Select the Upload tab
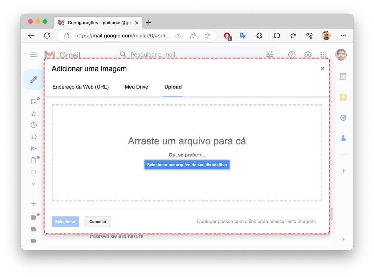Viewport: 374px width, 277px height. (x=173, y=87)
